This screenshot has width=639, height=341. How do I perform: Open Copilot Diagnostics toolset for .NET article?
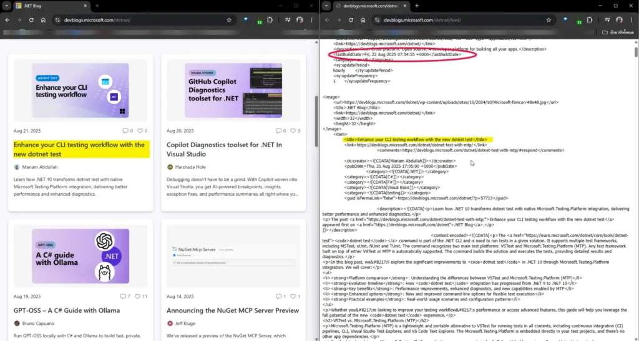click(x=224, y=150)
